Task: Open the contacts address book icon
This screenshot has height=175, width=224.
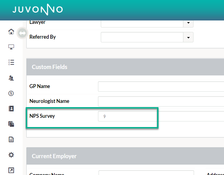Action: tap(11, 109)
